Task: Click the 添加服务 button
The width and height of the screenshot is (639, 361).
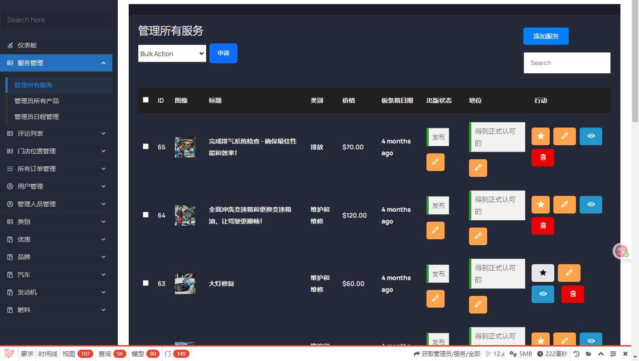Action: point(546,36)
